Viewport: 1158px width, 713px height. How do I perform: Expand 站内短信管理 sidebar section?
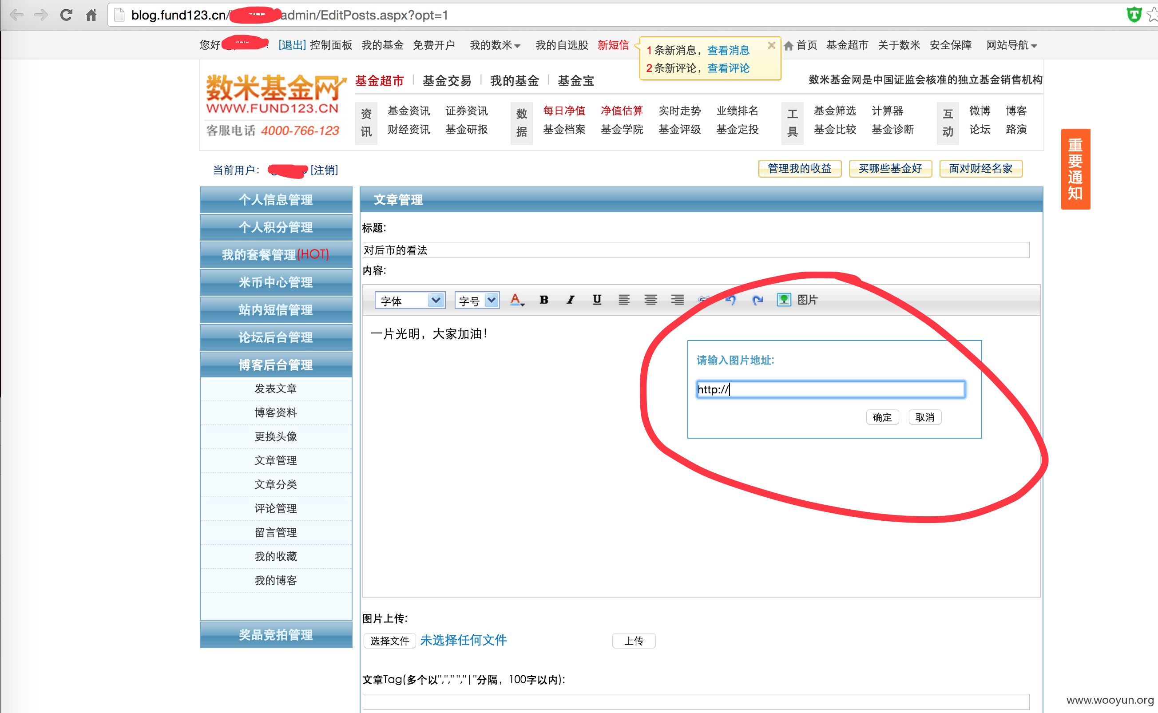tap(276, 310)
